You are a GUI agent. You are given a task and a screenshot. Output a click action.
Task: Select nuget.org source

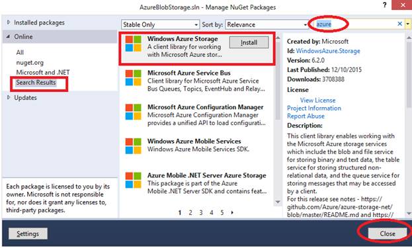coord(30,63)
